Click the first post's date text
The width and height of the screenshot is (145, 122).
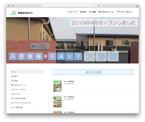coord(69,84)
